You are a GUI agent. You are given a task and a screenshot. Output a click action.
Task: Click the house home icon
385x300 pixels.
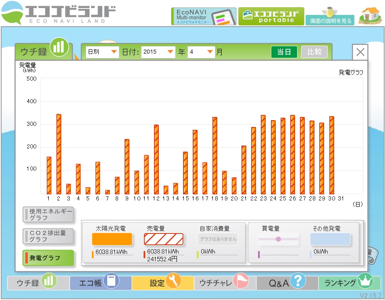(x=370, y=15)
